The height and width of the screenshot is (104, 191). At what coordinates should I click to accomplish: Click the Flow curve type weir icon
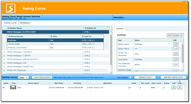coord(13,87)
